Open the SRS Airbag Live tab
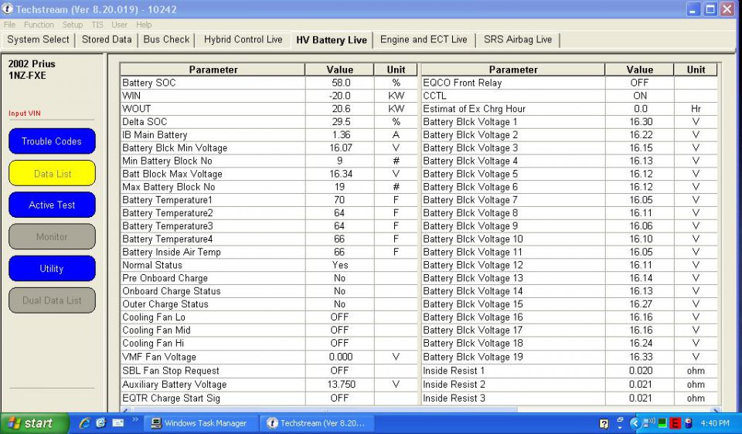This screenshot has height=434, width=742. (x=518, y=39)
